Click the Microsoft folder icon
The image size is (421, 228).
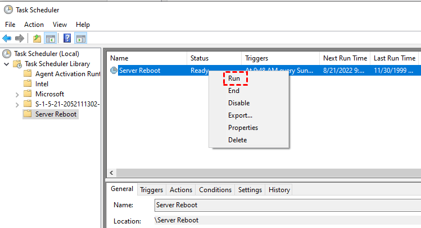28,94
